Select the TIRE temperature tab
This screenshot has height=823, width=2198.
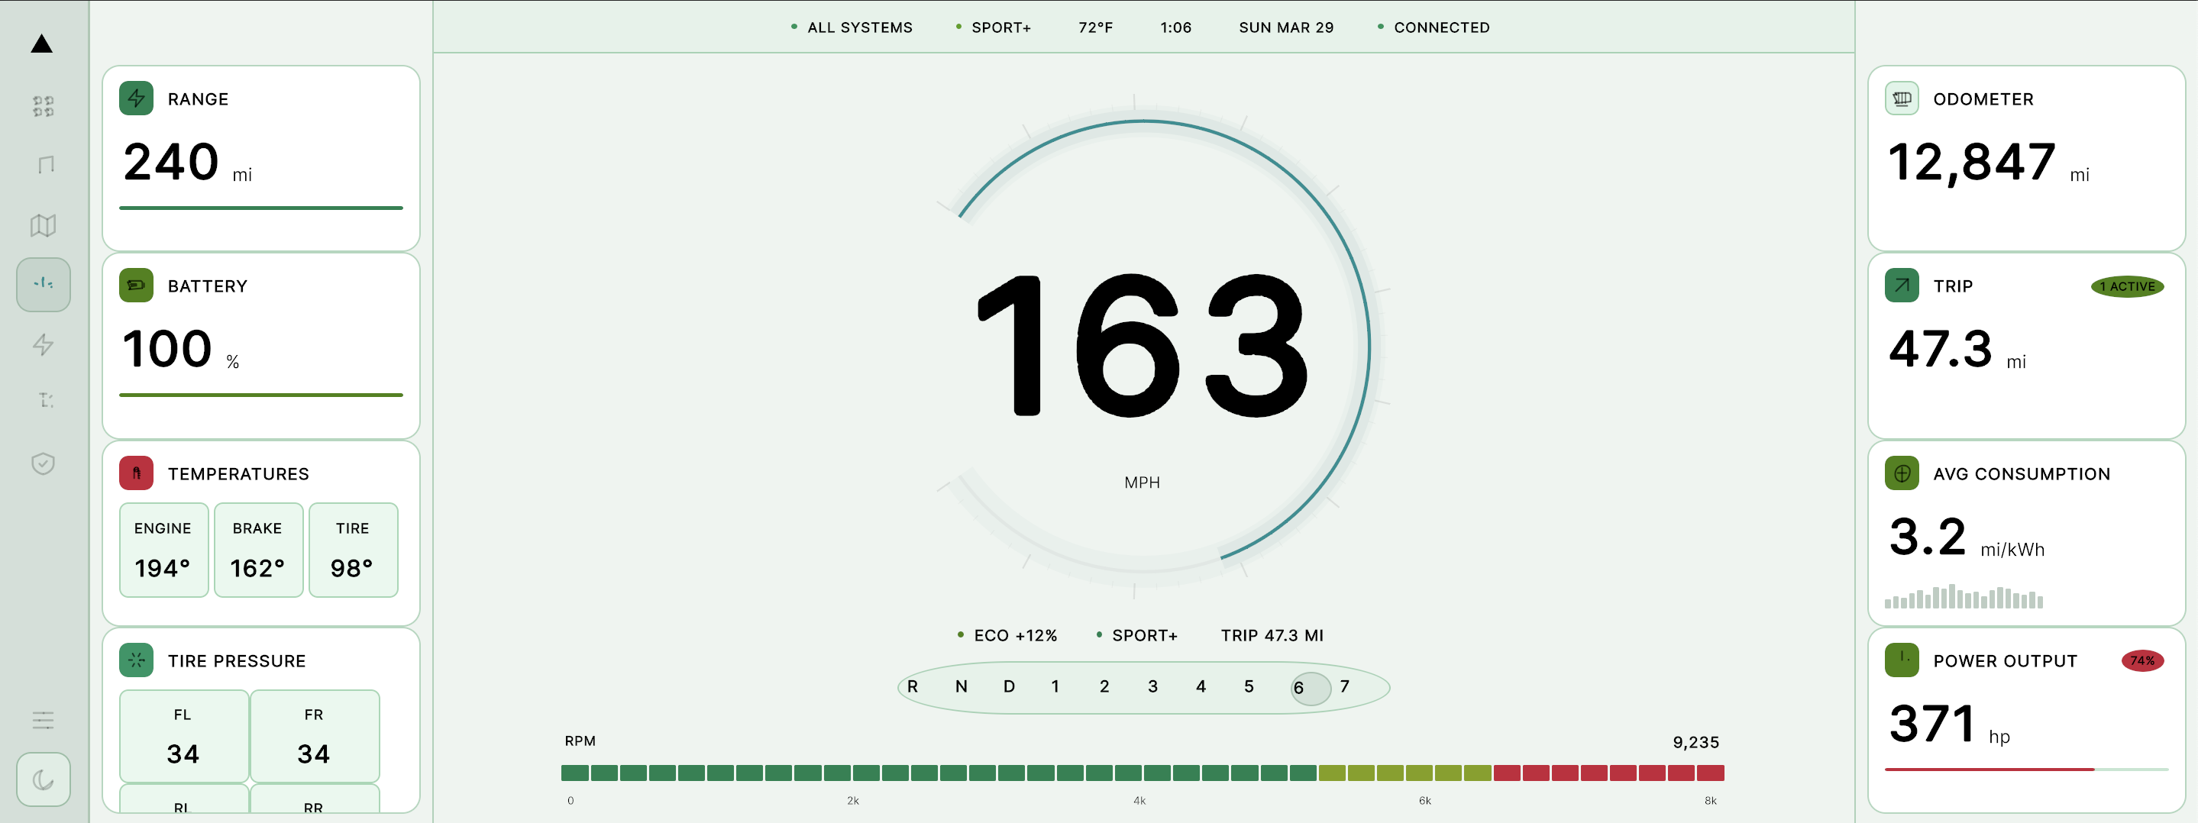[x=352, y=549]
